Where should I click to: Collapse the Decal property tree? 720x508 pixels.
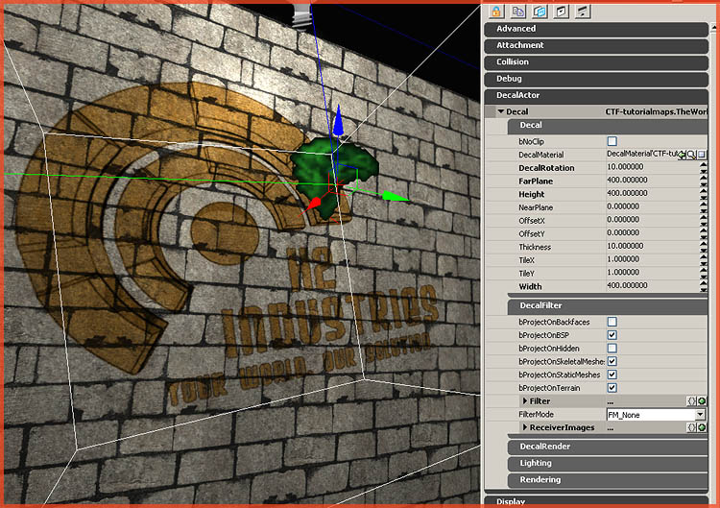click(x=501, y=111)
